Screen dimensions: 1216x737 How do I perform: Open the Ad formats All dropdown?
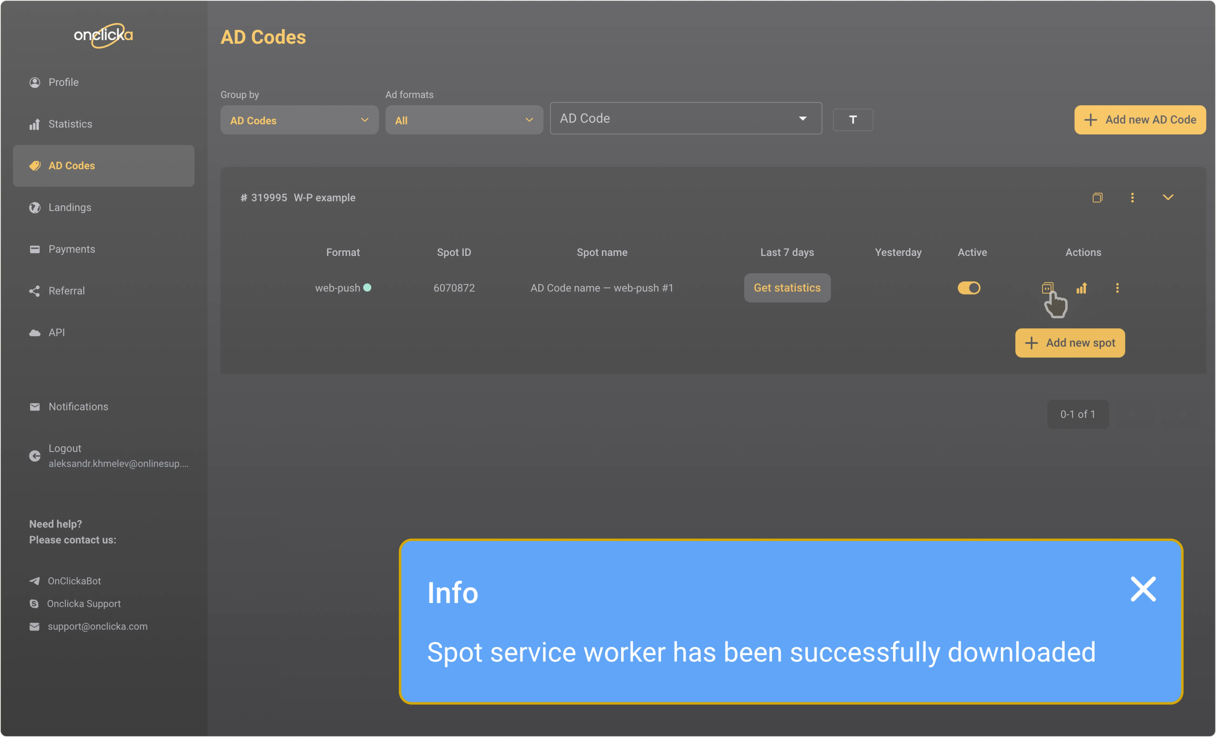464,120
